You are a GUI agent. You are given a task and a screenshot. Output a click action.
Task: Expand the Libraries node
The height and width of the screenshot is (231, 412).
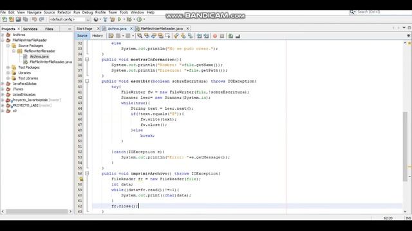pos(8,73)
